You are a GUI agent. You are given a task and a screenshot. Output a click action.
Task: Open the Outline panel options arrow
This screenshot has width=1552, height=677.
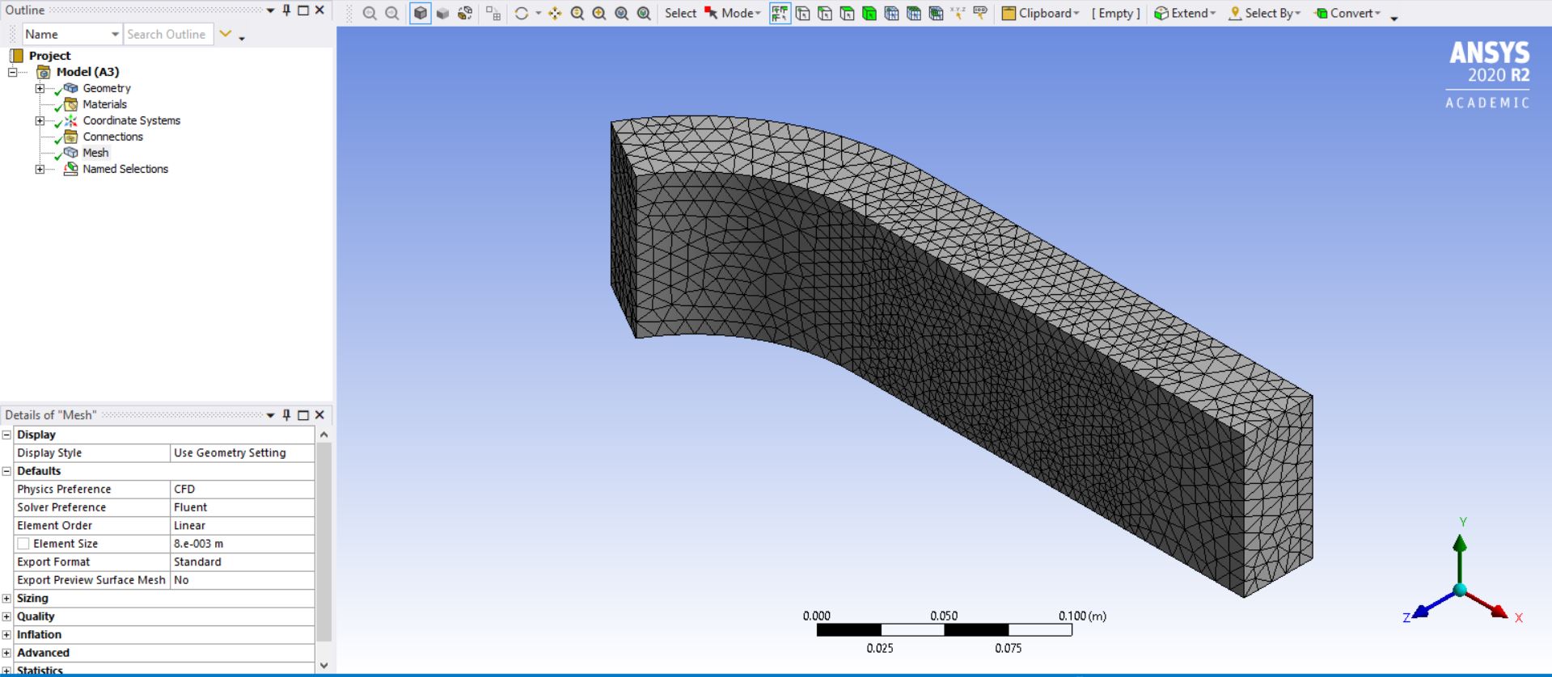coord(270,11)
